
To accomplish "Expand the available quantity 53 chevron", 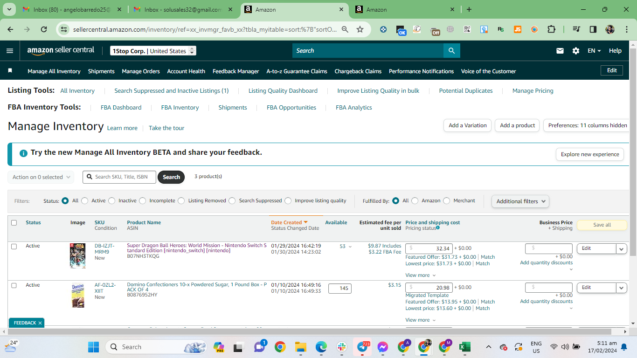I will coord(350,247).
